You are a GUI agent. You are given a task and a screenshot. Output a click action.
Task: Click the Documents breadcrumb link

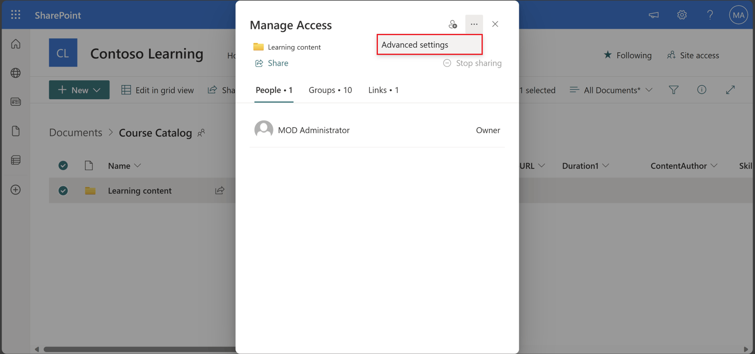coord(76,132)
